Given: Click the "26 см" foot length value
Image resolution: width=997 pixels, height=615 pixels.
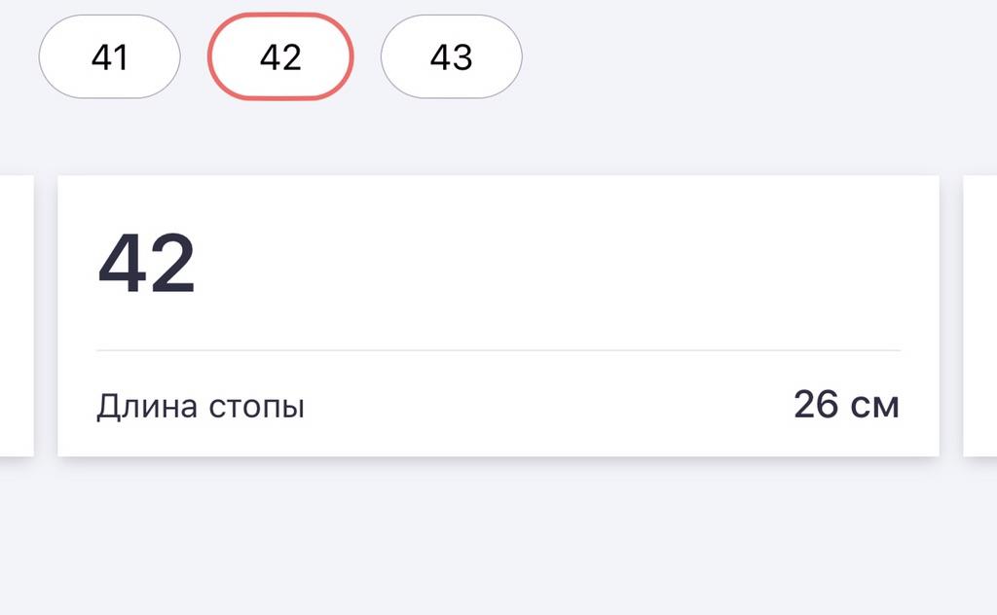Looking at the screenshot, I should click(845, 405).
